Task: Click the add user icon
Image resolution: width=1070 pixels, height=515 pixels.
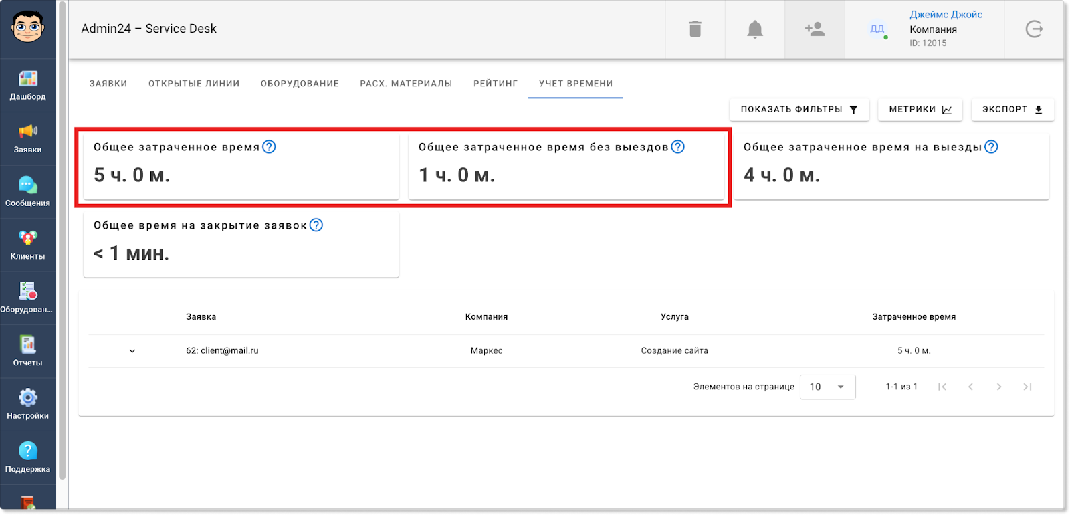Action: tap(815, 29)
